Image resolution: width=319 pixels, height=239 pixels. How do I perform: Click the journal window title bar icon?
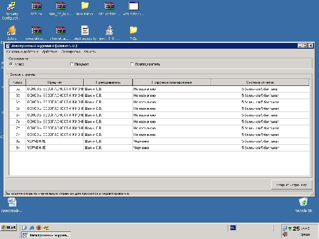[x=8, y=46]
